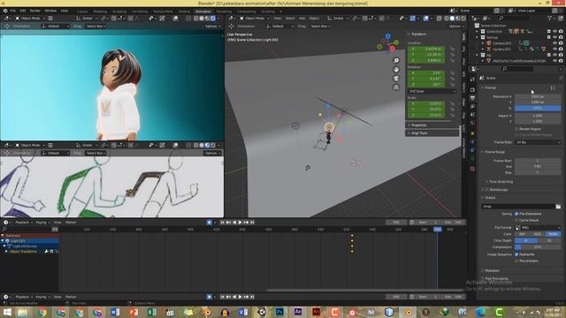Play animation in the lower timeline
Image resolution: width=566 pixels, height=318 pixels.
[240, 297]
